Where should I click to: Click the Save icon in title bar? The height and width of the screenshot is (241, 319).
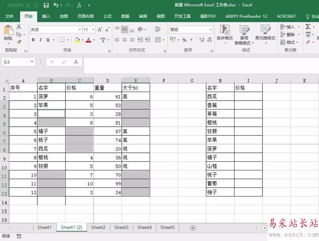46,5
